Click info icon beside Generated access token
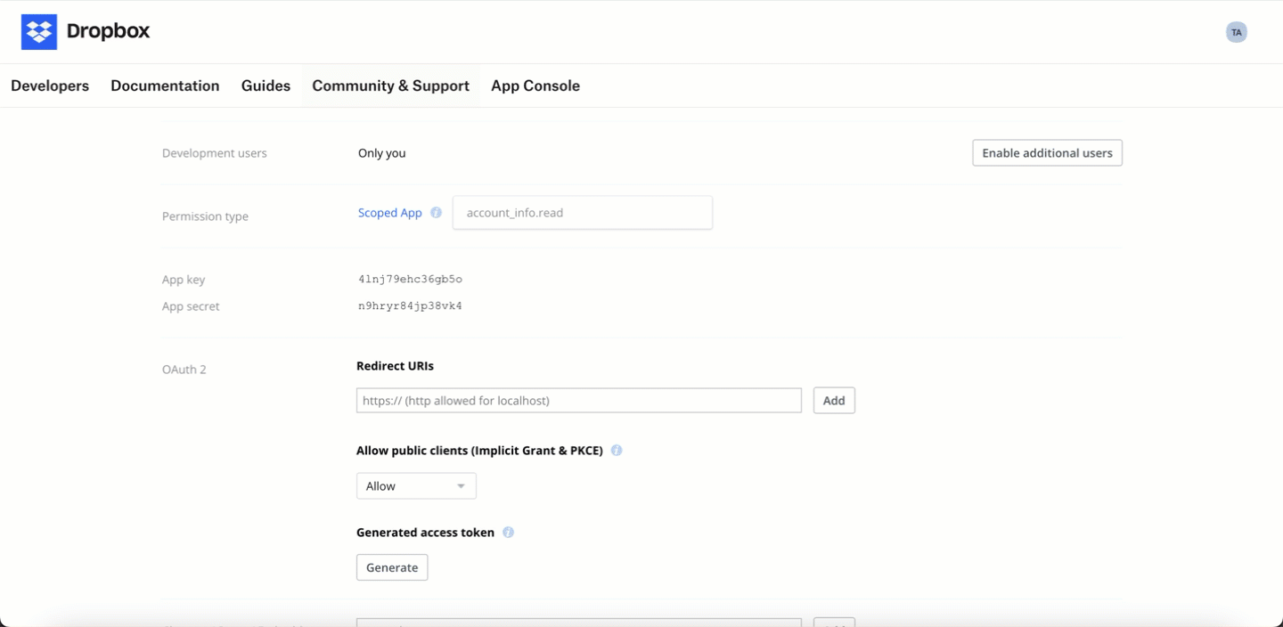The width and height of the screenshot is (1283, 627). 508,533
